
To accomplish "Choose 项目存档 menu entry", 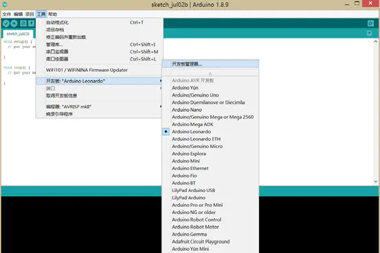I will pos(100,29).
